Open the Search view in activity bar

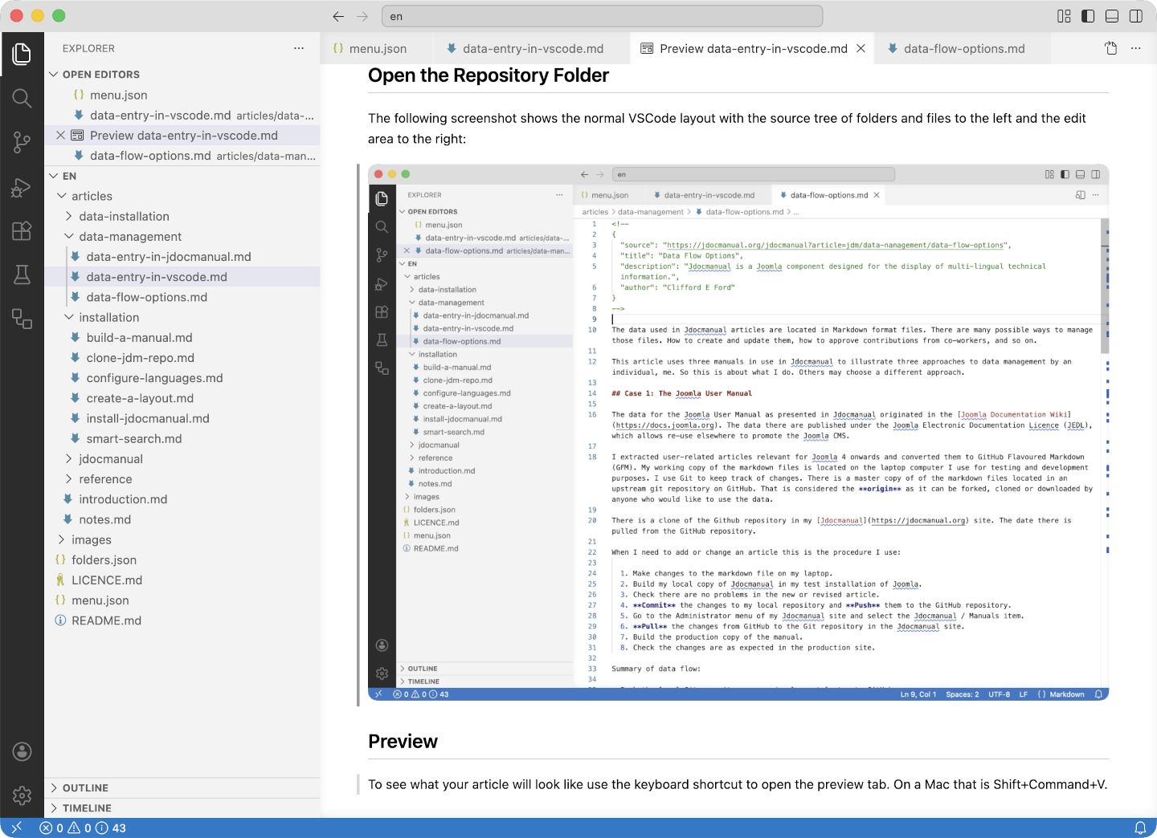click(x=22, y=99)
